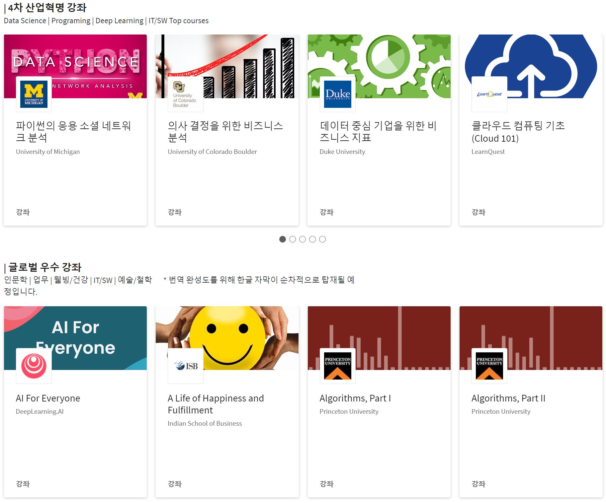This screenshot has height=503, width=606.
Task: Open A Life of Happiness and Fulfillment title
Action: (x=216, y=404)
